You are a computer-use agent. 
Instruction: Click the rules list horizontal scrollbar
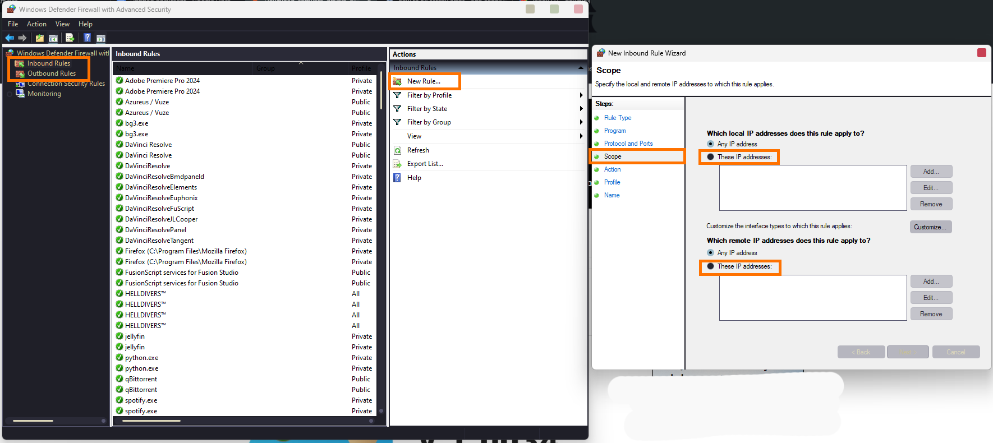point(151,421)
